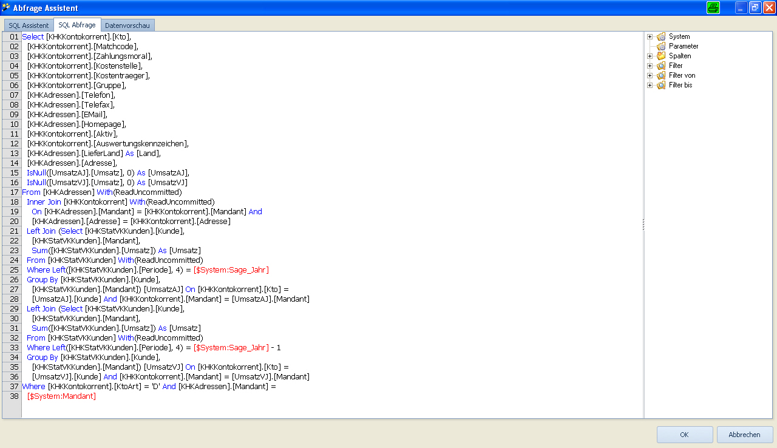This screenshot has height=448, width=777.
Task: Click the Spalten folder icon
Action: [661, 56]
